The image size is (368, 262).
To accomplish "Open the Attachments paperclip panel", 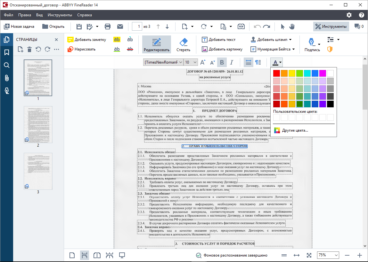I will (x=7, y=78).
